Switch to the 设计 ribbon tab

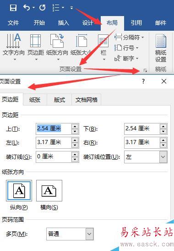[88, 23]
